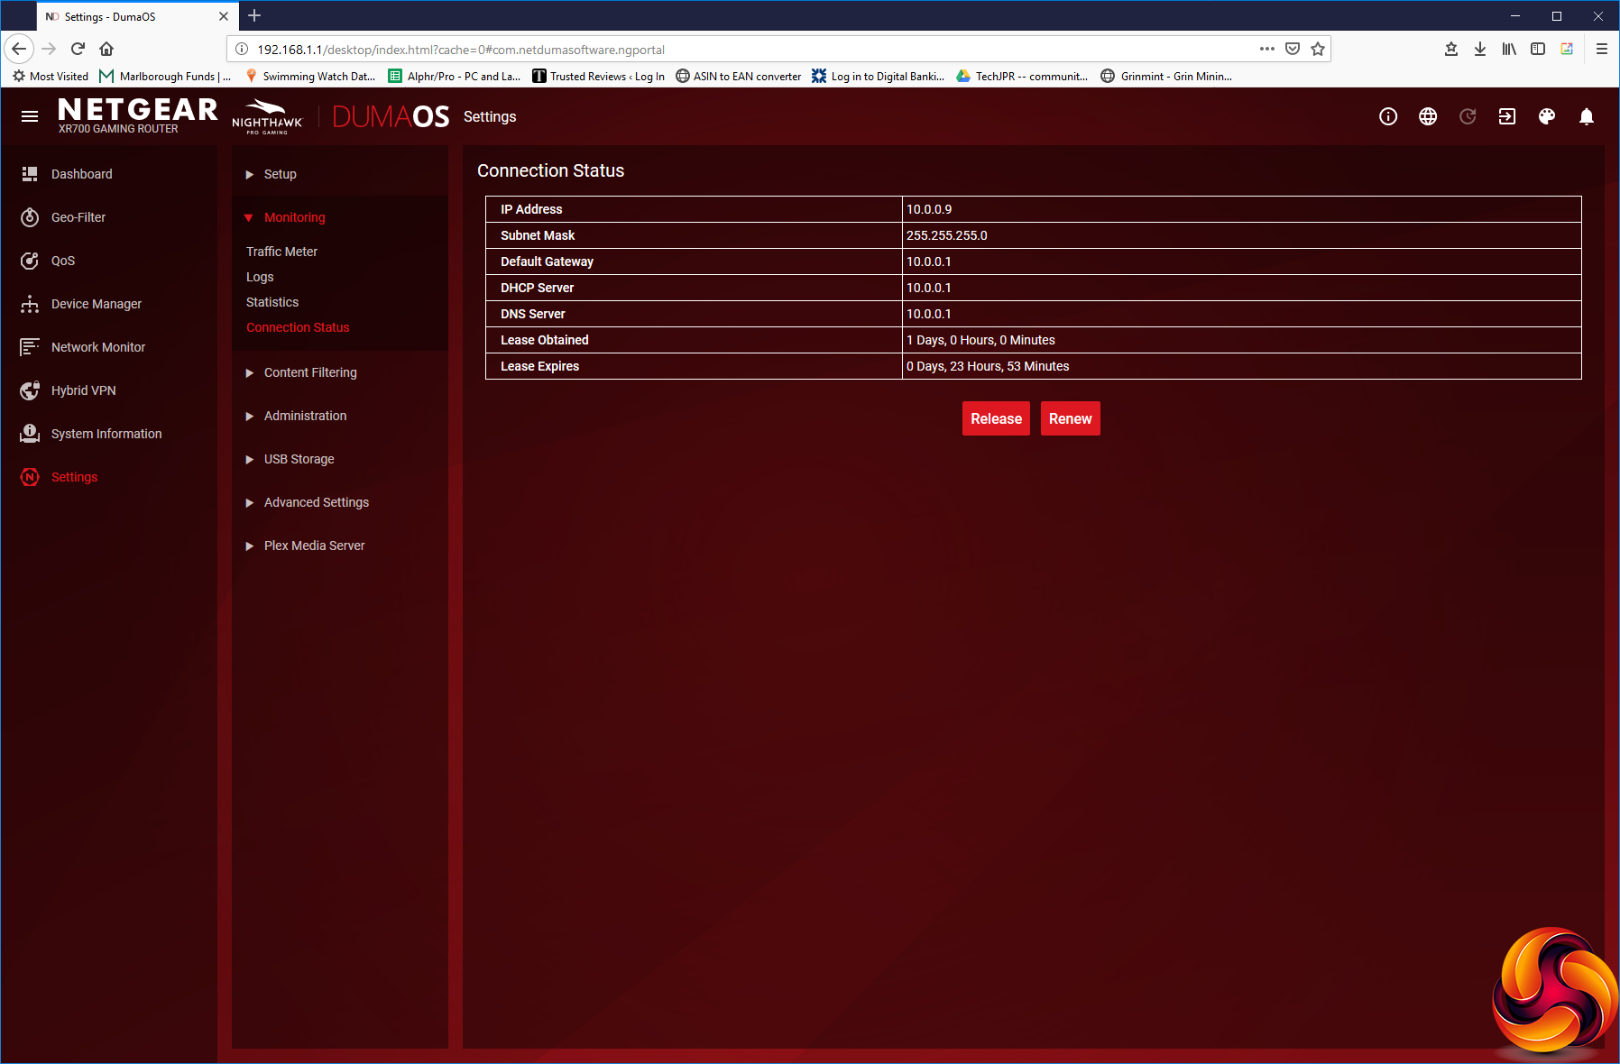Screen dimensions: 1620x1064
Task: Click the Subnet Mask value 255.255.255.0
Action: click(x=947, y=235)
